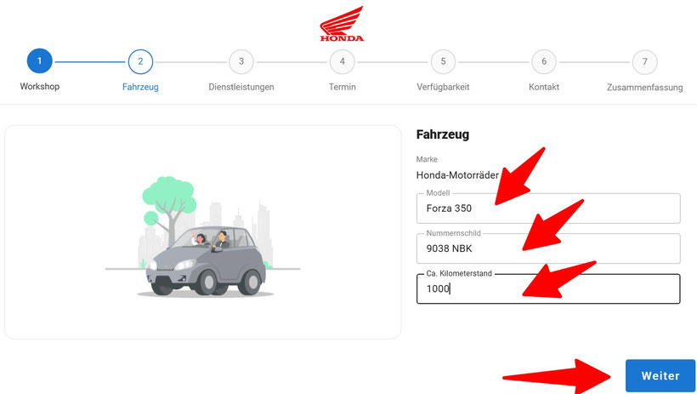
Task: Focus the Ca. Kilometerstand field
Action: click(548, 288)
